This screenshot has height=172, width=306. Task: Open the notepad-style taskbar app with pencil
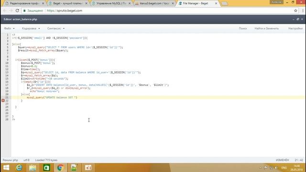point(74,168)
